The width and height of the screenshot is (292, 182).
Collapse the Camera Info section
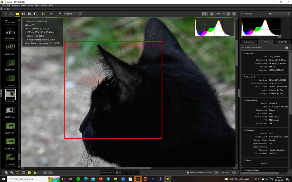(245, 100)
